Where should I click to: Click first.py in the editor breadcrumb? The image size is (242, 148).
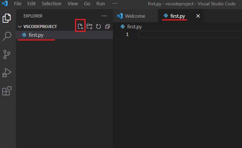[134, 27]
